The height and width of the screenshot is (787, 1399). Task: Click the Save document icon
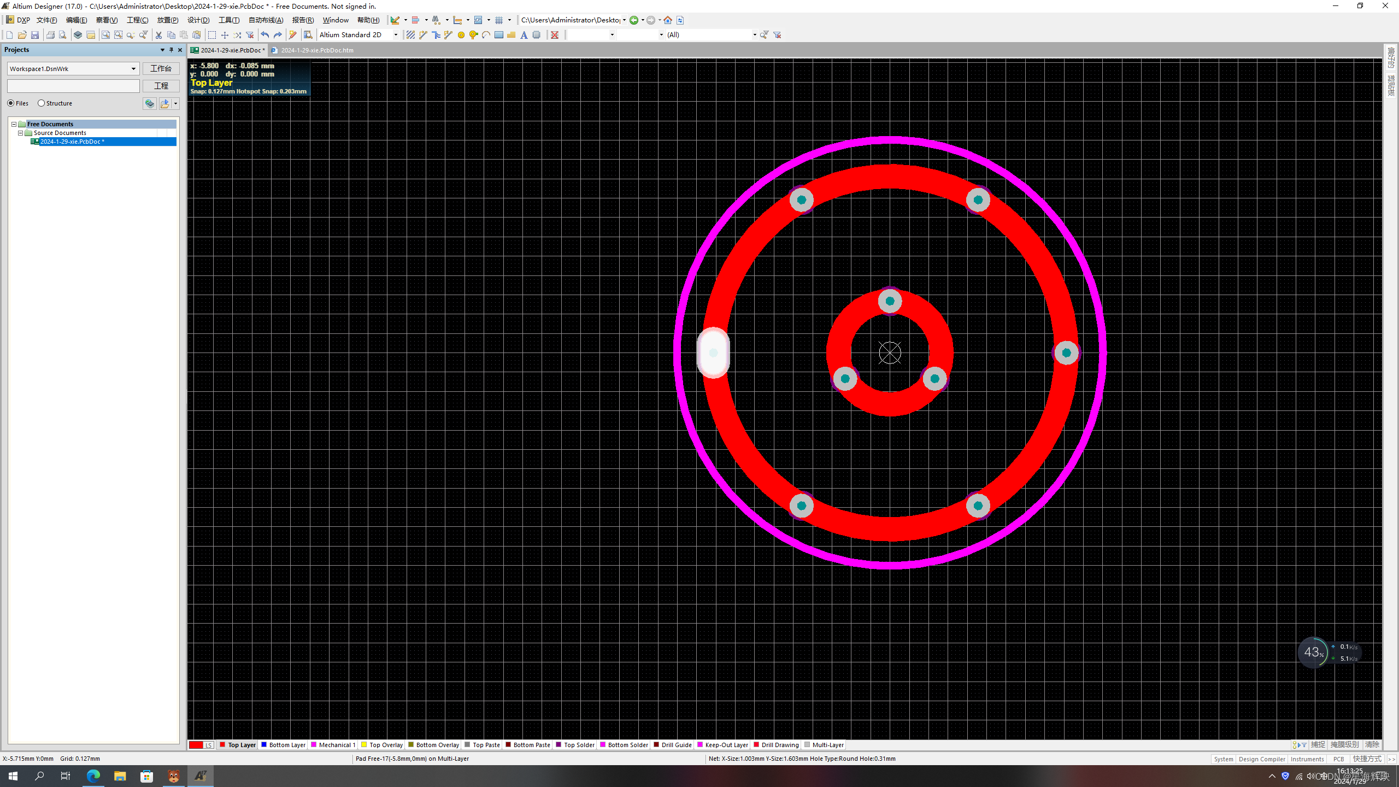pyautogui.click(x=35, y=35)
